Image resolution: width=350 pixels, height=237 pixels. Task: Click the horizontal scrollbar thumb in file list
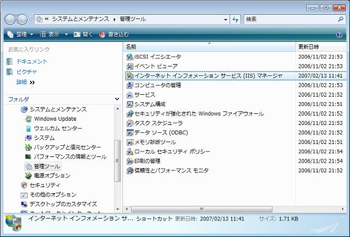coord(202,209)
